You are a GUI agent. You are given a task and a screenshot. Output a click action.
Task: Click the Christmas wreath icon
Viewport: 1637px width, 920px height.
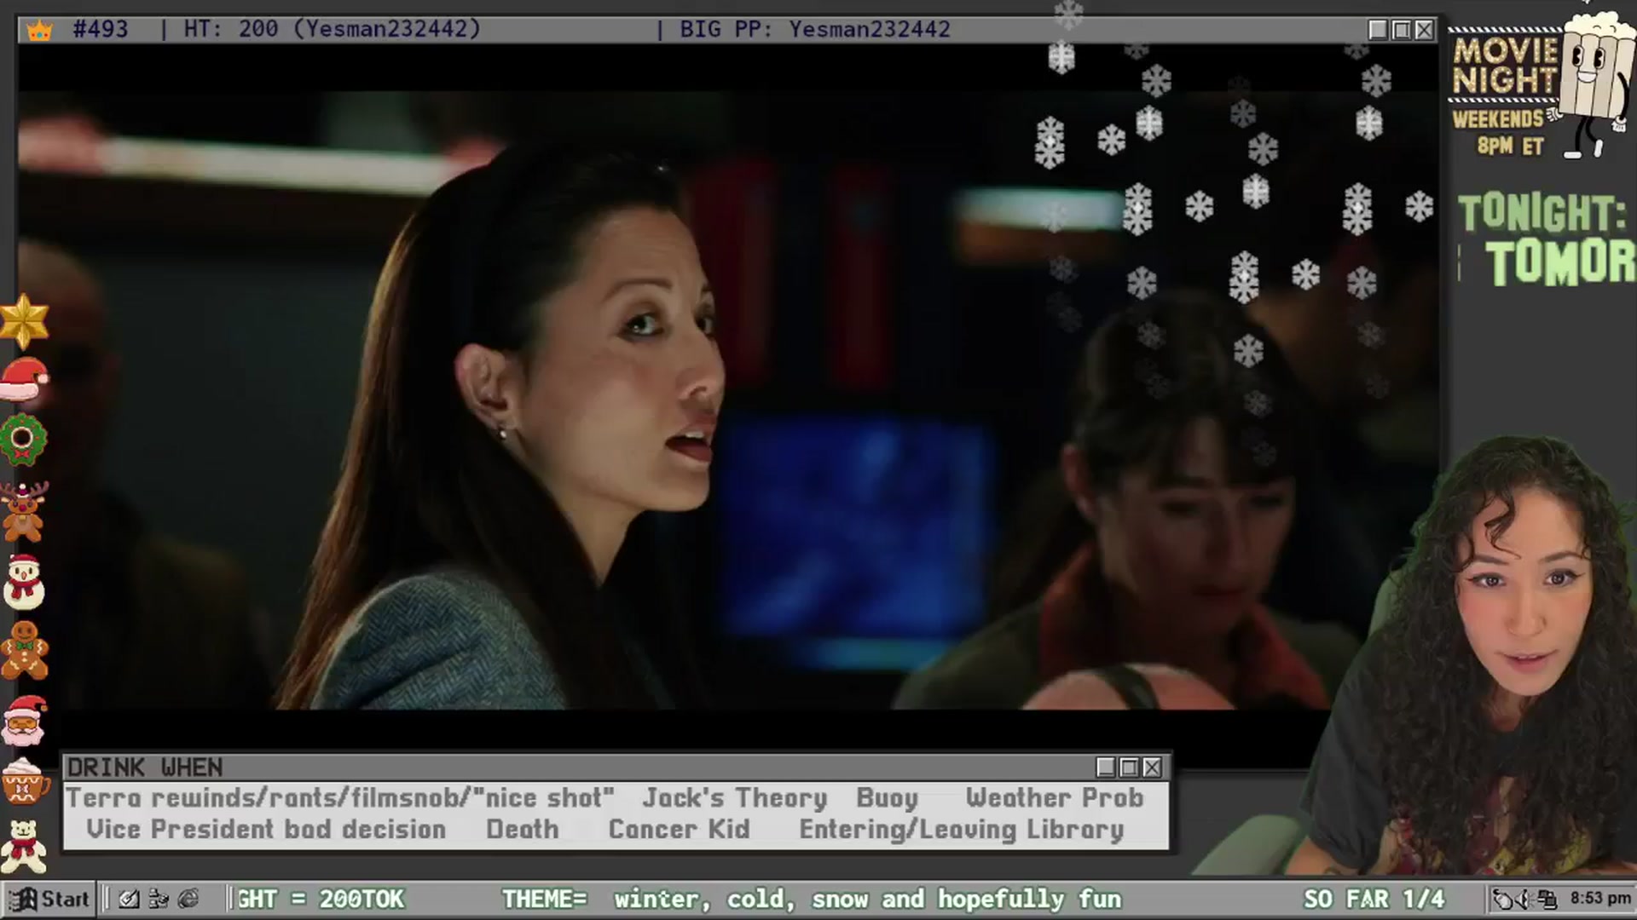[x=23, y=440]
